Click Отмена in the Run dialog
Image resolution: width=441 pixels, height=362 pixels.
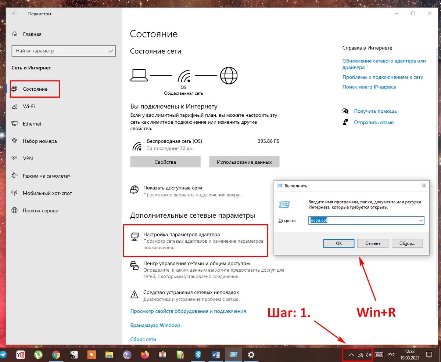[373, 243]
